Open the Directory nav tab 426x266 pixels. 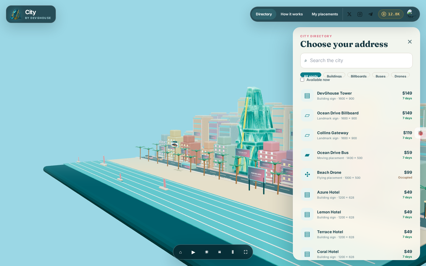(264, 14)
